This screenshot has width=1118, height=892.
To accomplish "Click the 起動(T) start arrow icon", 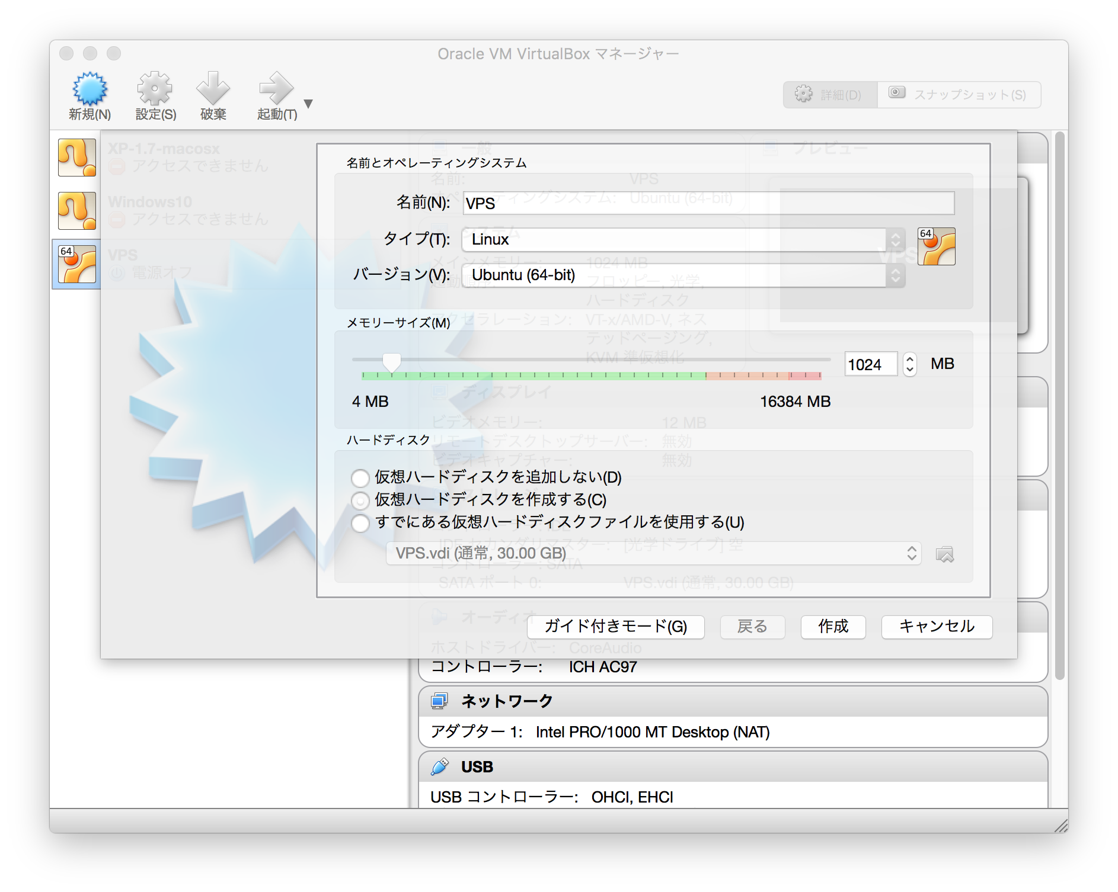I will pyautogui.click(x=276, y=90).
